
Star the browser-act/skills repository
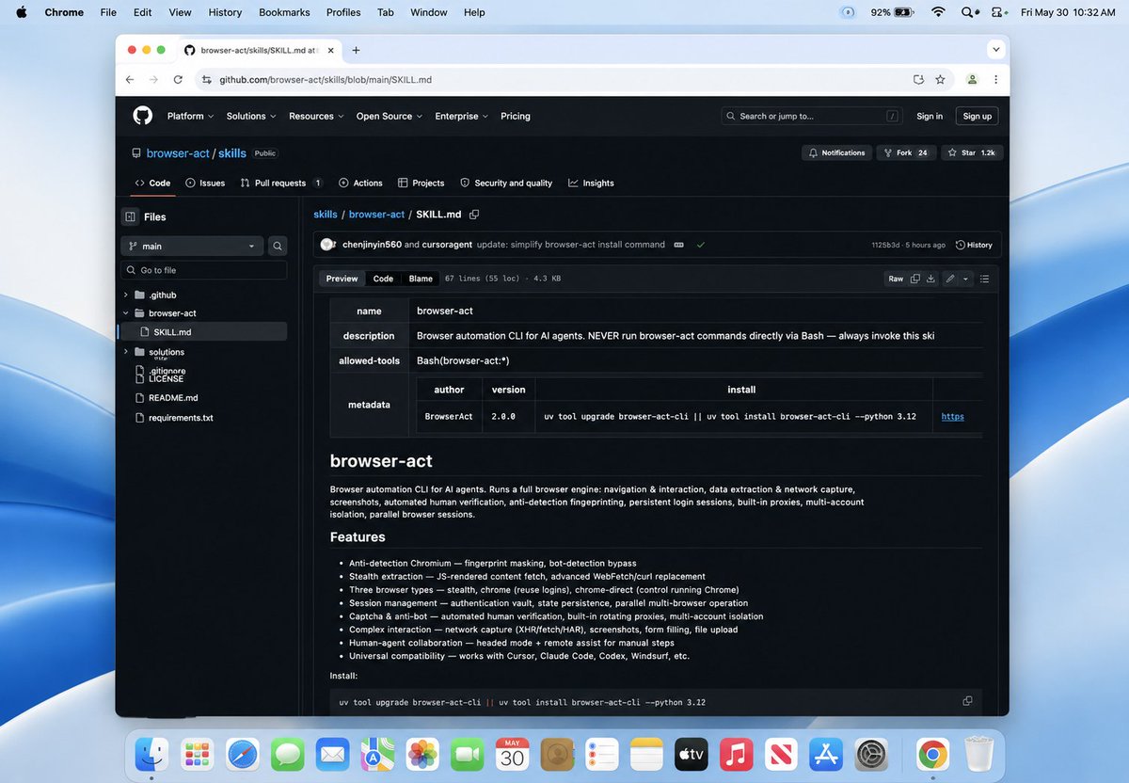(x=972, y=152)
